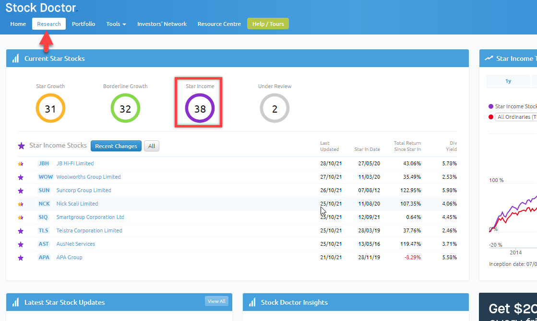Open the SIQ ticker code
Image resolution: width=537 pixels, height=321 pixels.
pyautogui.click(x=43, y=217)
